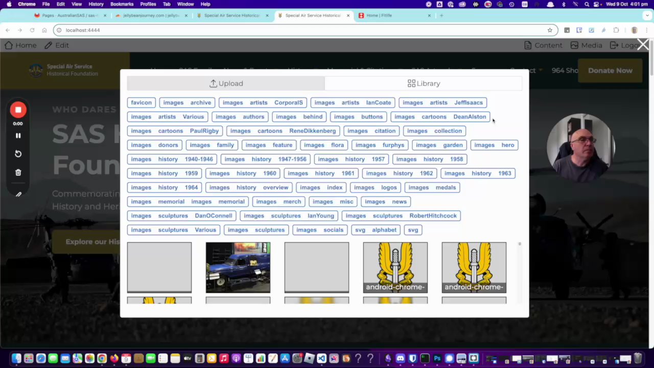This screenshot has width=654, height=368.
Task: Close the Home | Fitlife tab
Action: (x=429, y=15)
